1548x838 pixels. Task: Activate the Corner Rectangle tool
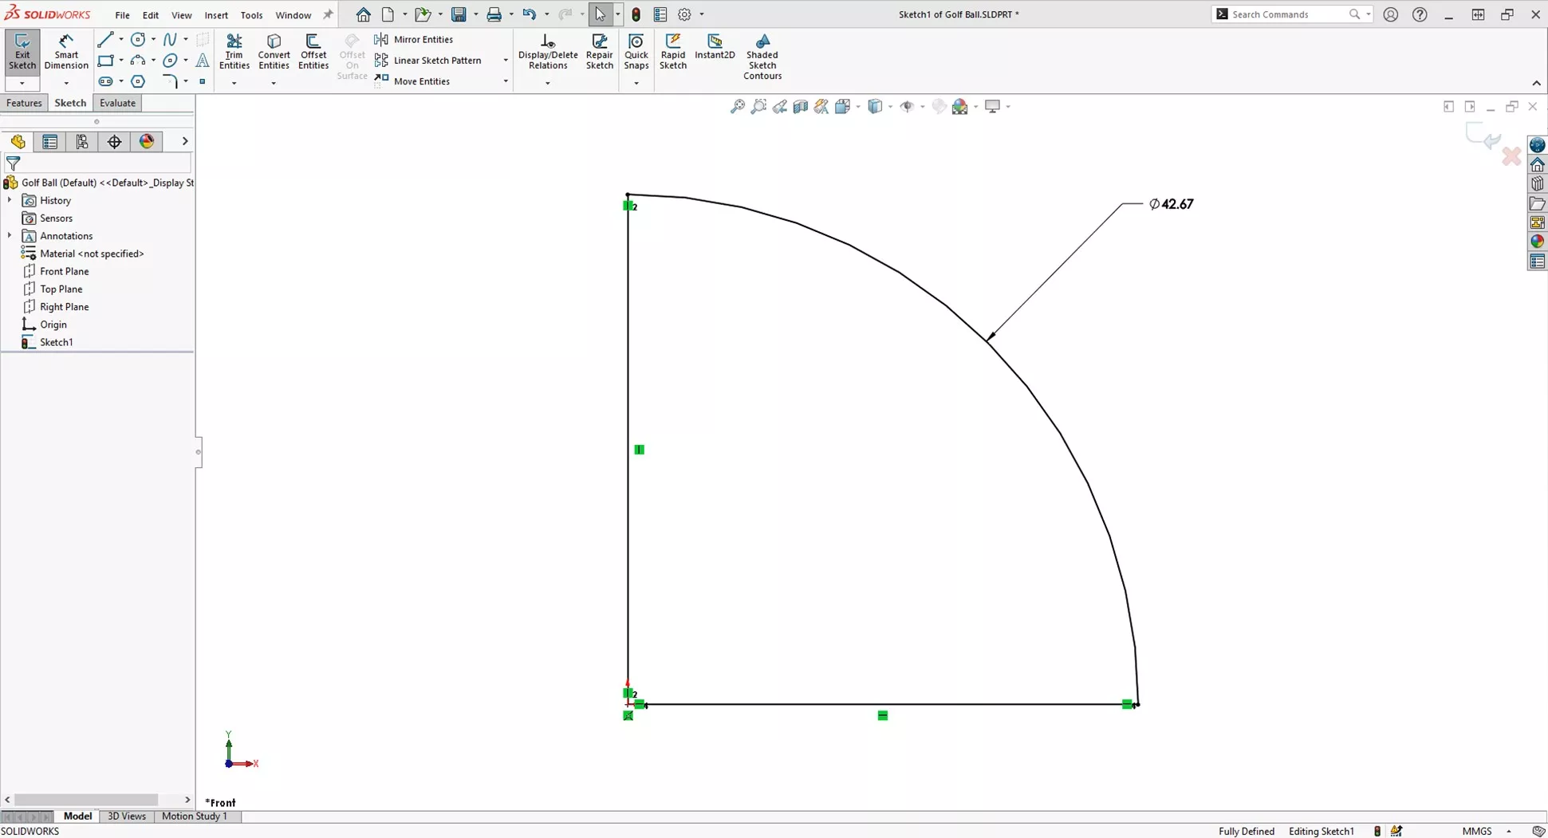coord(107,61)
